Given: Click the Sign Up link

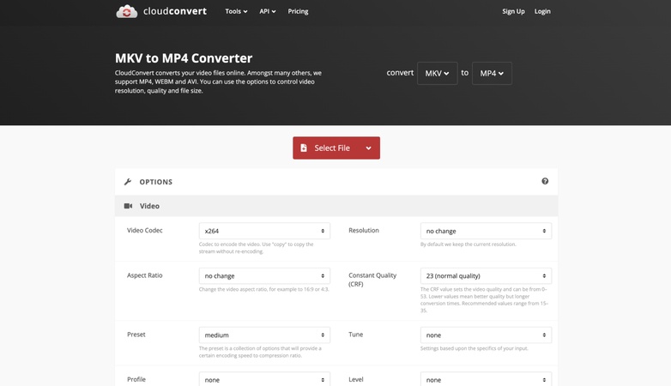Looking at the screenshot, I should (x=513, y=11).
